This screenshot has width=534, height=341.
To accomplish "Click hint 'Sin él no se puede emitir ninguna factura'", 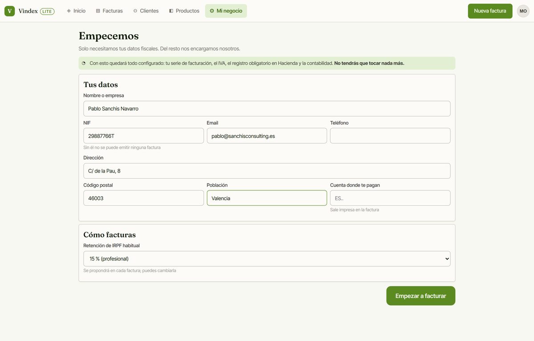I will [x=122, y=148].
